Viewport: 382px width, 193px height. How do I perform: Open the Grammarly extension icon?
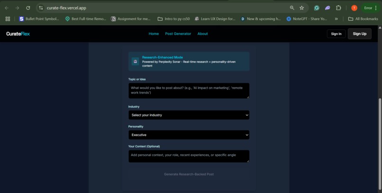pos(317,8)
